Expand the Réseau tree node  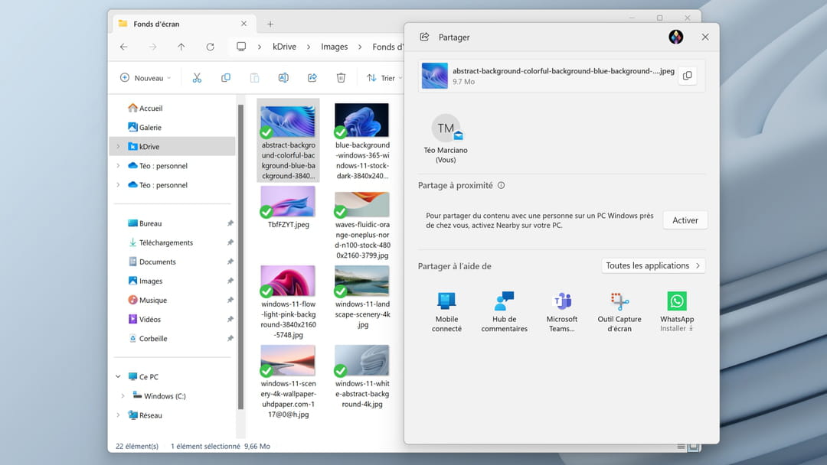coord(118,415)
